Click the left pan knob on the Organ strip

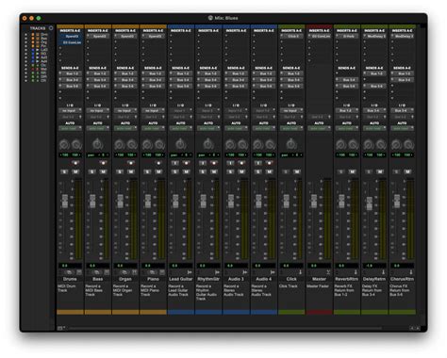point(120,145)
